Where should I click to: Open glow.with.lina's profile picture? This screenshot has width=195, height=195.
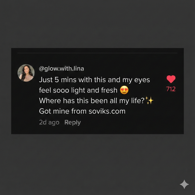tap(26, 72)
